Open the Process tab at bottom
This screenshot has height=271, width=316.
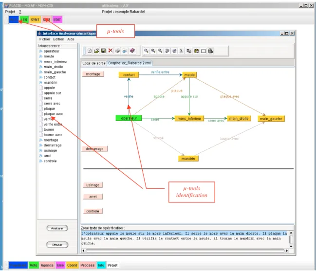click(x=88, y=265)
